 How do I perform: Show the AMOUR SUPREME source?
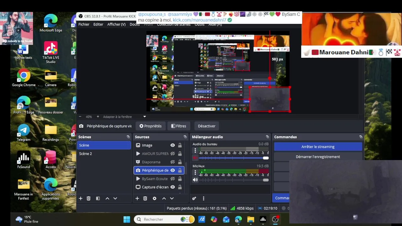point(172,154)
